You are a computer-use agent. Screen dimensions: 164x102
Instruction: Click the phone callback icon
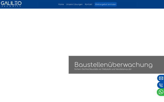point(161,85)
